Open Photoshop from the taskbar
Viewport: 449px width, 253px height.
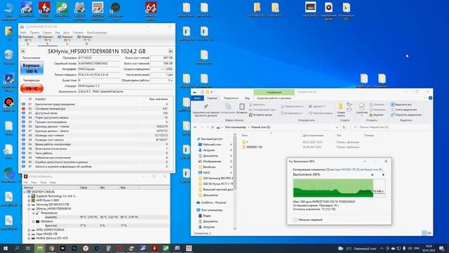tap(74, 248)
